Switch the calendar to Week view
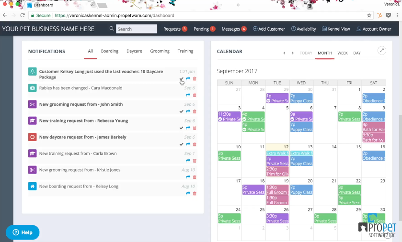 pyautogui.click(x=343, y=53)
